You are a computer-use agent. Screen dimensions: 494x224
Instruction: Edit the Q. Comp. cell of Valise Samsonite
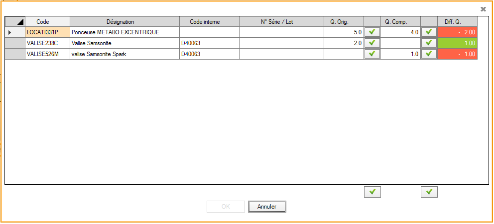400,43
